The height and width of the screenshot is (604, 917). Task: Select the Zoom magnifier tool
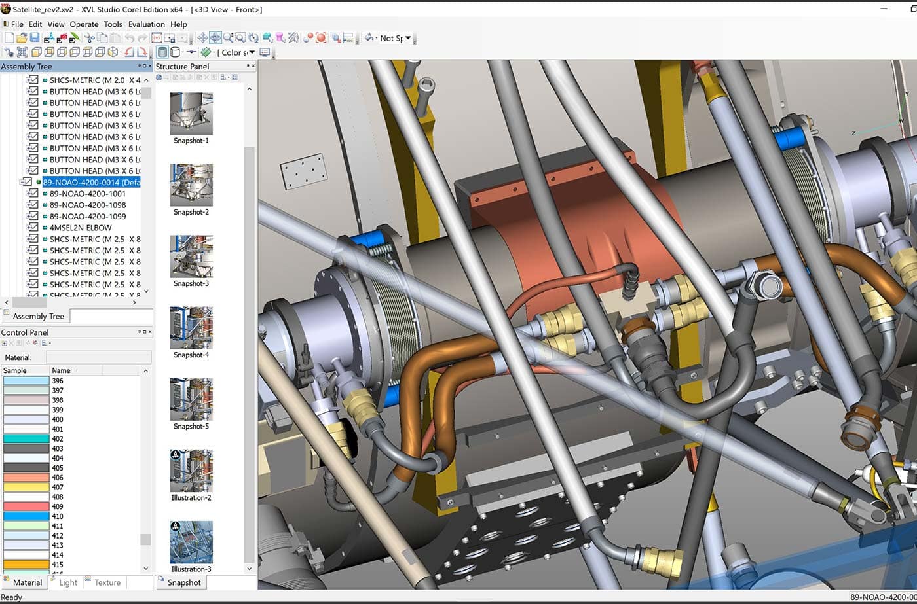coord(228,38)
